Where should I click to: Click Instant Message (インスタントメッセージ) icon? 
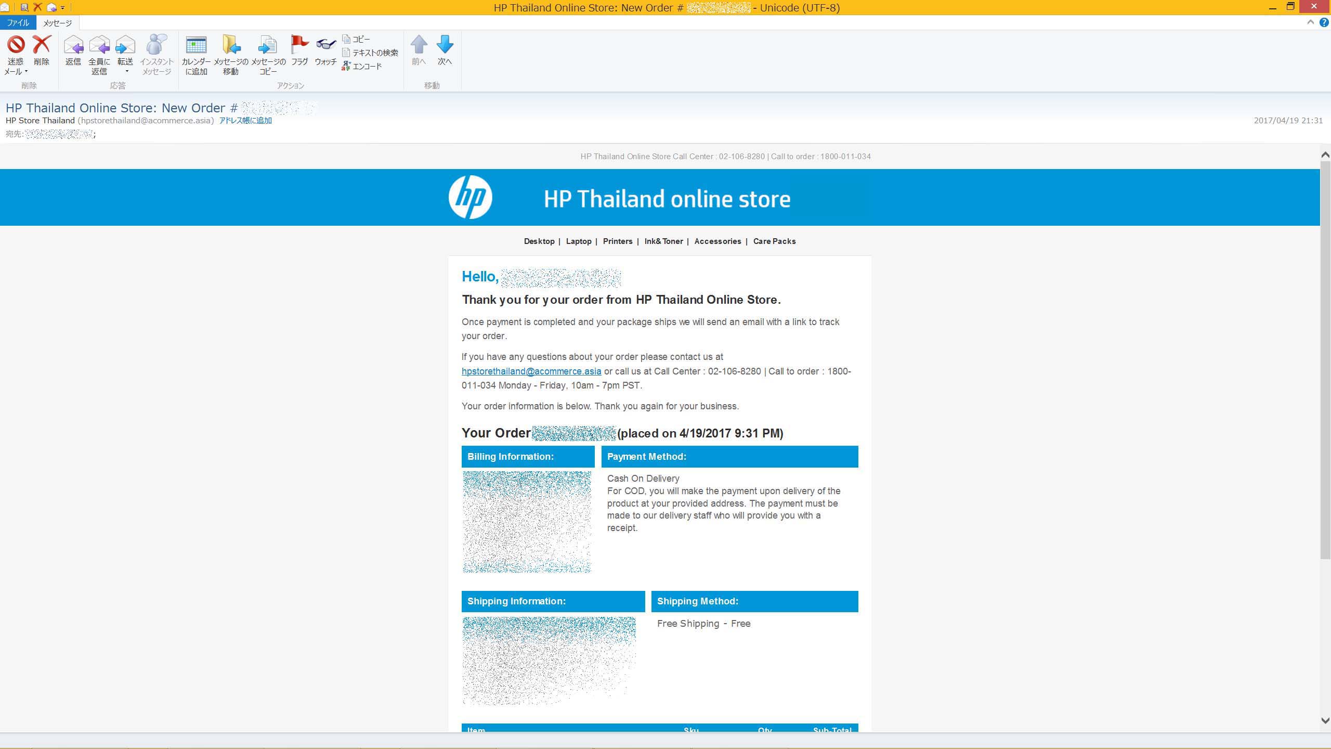pos(156,55)
